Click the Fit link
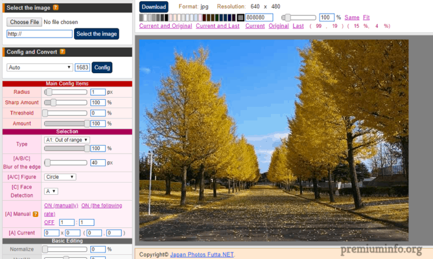Image resolution: width=433 pixels, height=259 pixels. [366, 17]
